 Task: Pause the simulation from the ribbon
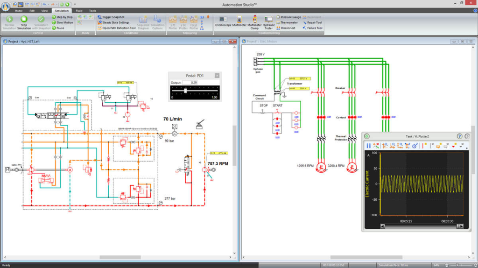point(58,28)
